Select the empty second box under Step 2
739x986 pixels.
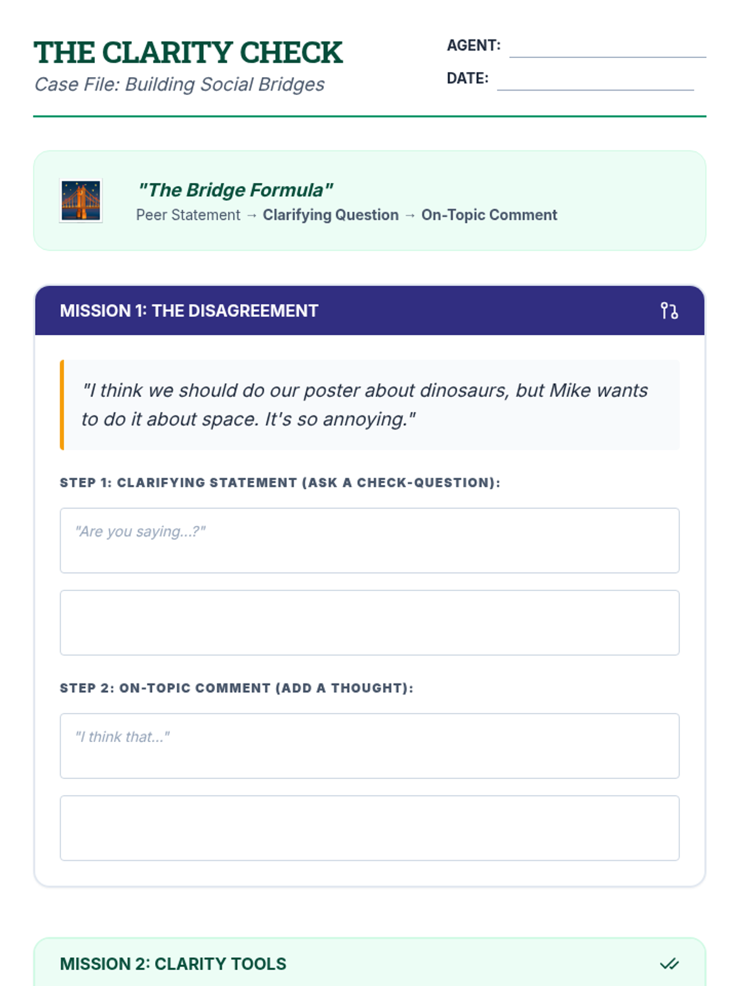pos(369,828)
